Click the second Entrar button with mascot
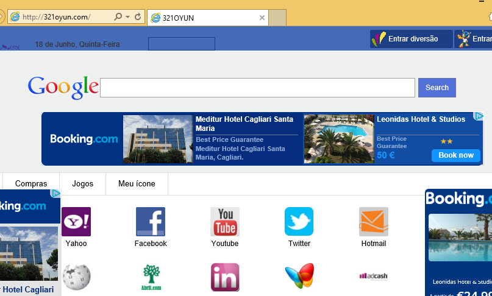 click(473, 39)
